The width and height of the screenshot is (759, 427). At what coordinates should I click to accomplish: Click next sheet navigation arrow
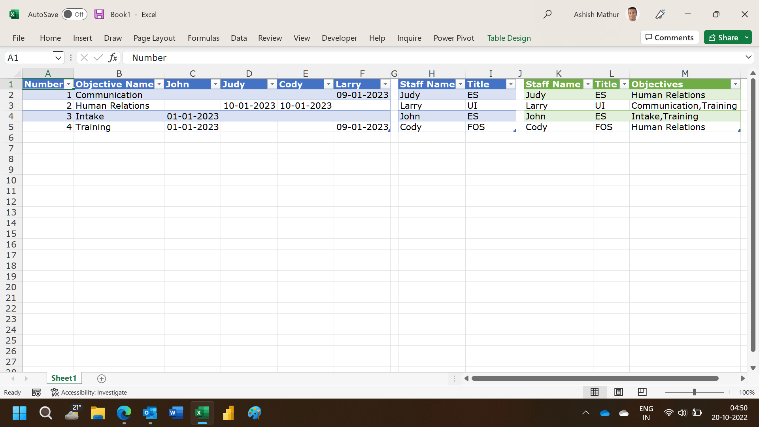click(26, 379)
